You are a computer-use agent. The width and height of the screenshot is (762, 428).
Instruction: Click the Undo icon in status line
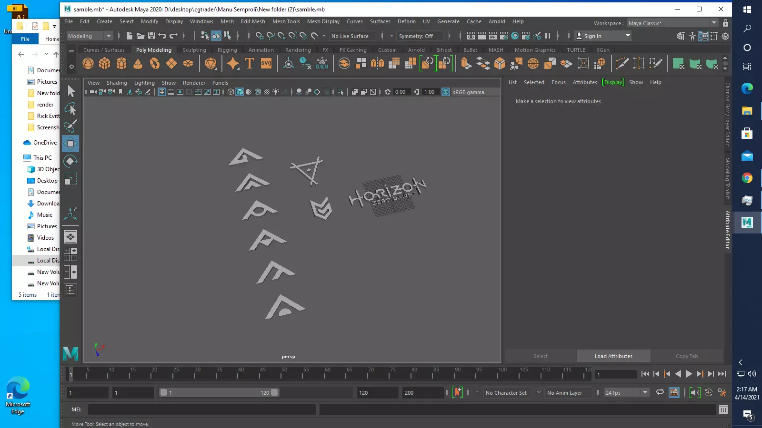click(162, 36)
